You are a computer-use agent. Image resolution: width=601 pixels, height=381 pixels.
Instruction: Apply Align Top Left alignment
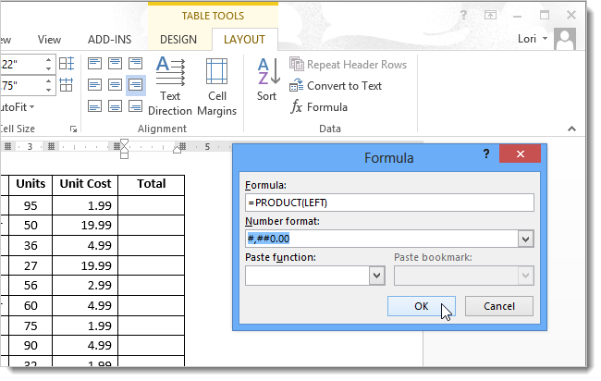click(94, 63)
